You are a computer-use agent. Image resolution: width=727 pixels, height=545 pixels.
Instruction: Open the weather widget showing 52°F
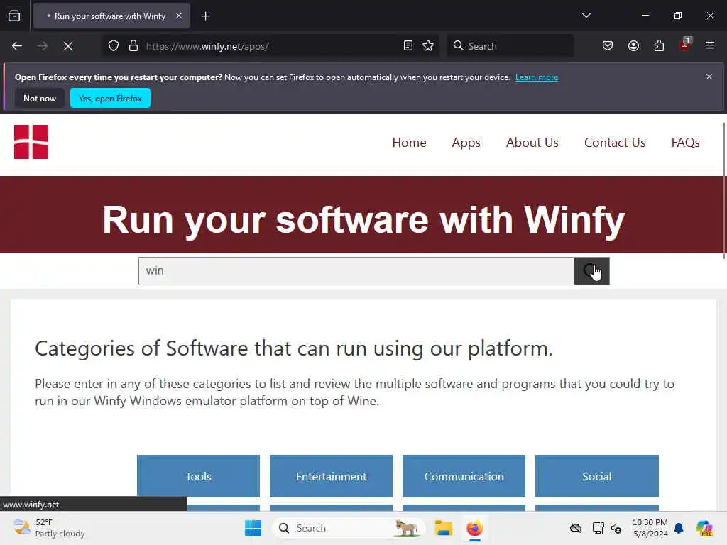coord(49,528)
